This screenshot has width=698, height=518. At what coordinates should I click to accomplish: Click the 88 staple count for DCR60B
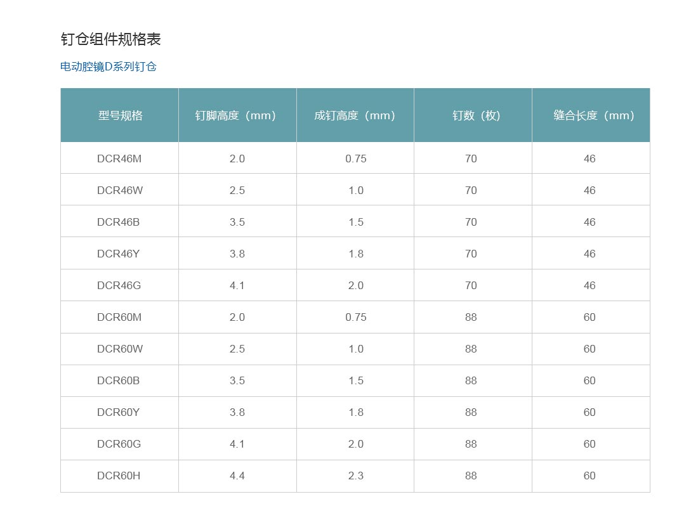471,380
